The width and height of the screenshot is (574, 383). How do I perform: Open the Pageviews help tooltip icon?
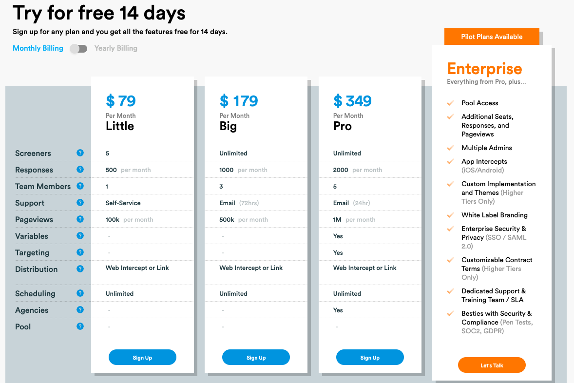80,219
